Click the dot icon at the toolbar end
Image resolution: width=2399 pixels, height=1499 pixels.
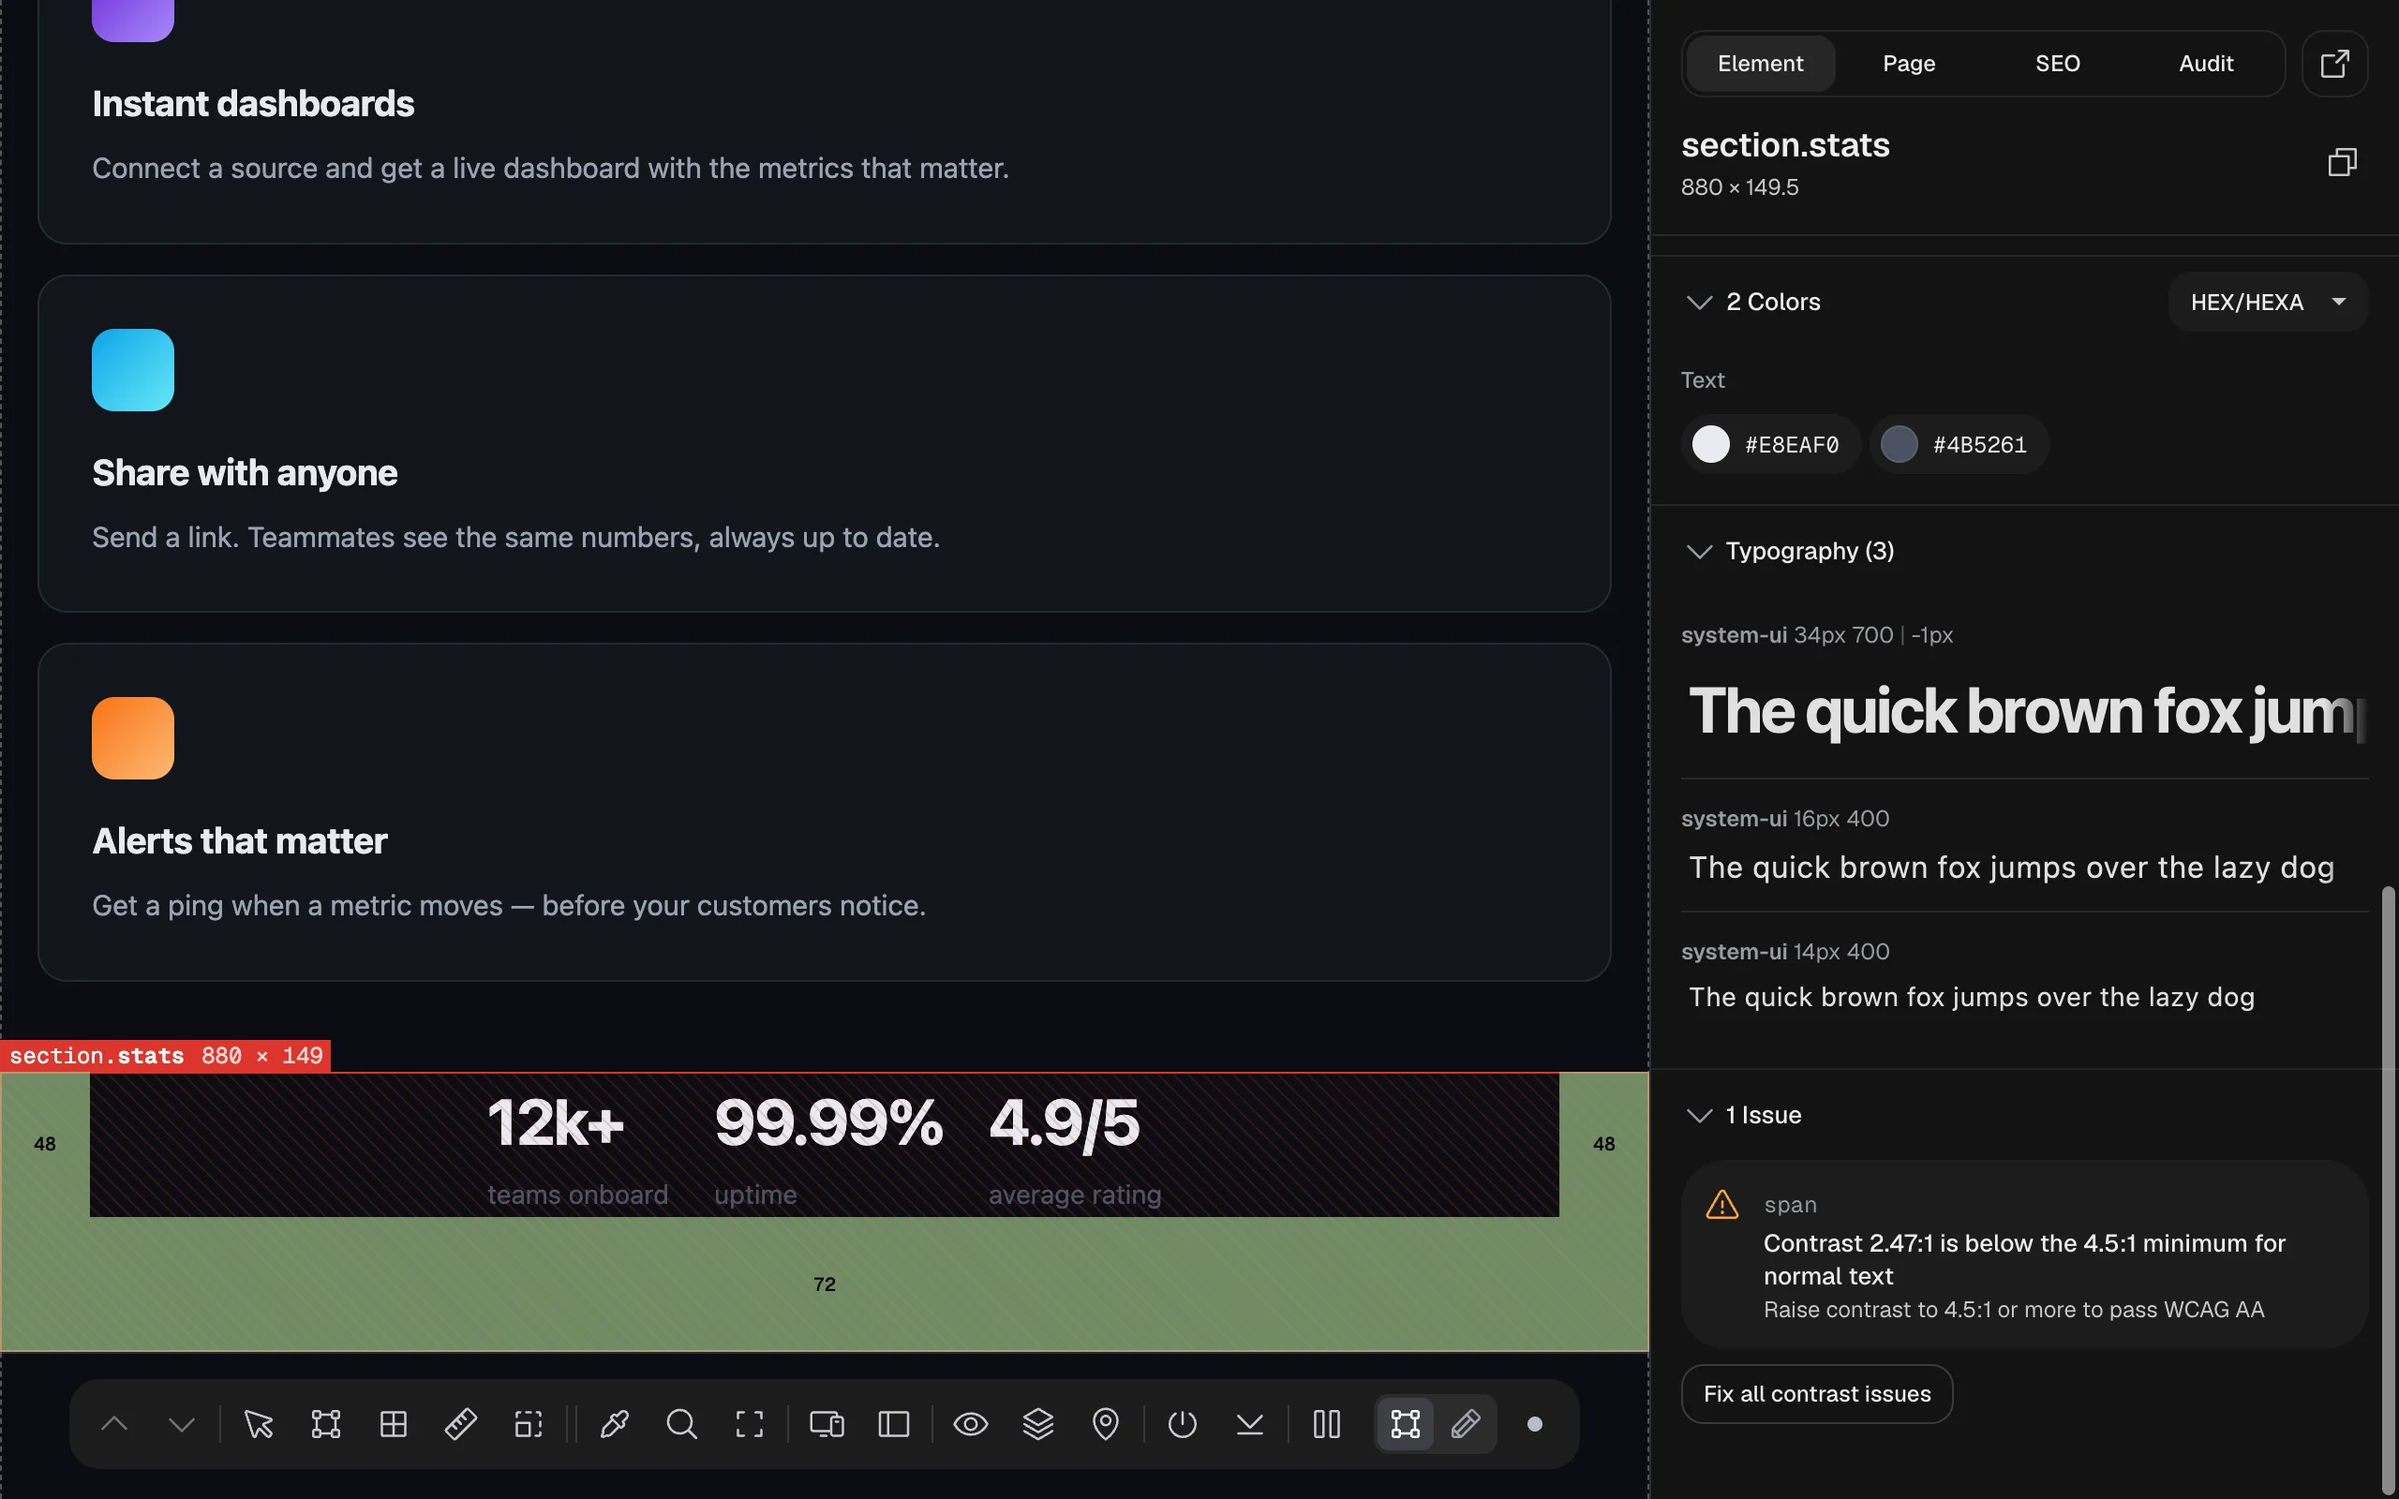coord(1535,1424)
